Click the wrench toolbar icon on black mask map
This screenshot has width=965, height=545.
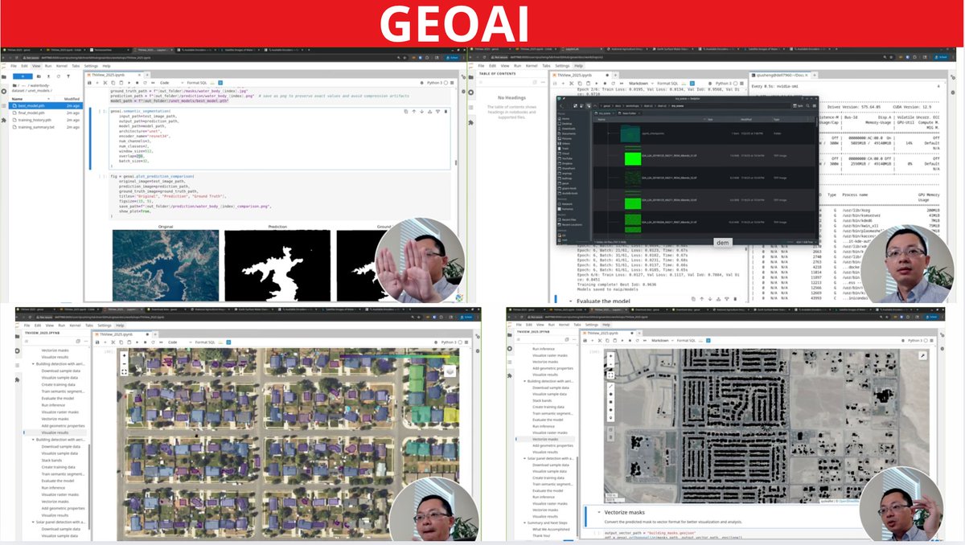922,356
